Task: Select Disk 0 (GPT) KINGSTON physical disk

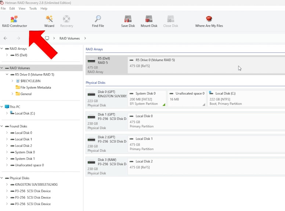Action: 107,99
